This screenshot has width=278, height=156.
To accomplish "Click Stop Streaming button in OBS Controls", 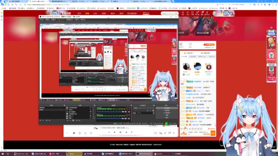I will pos(167,108).
